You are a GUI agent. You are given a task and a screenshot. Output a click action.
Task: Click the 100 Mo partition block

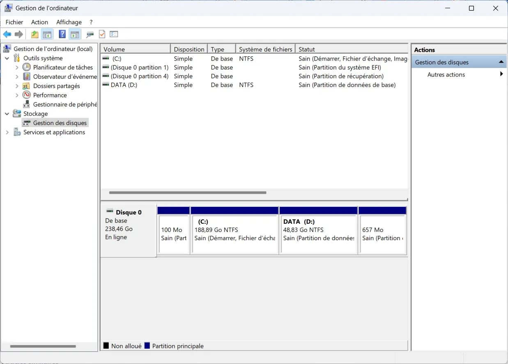[x=174, y=231]
